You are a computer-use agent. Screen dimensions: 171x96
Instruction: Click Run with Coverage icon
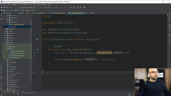(46, 7)
